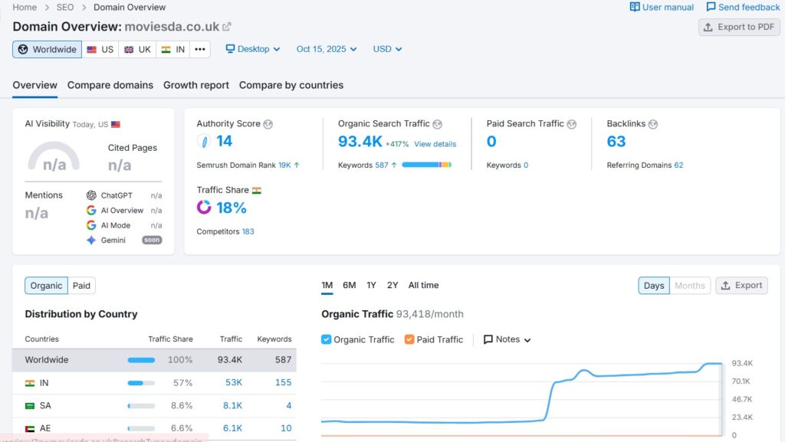Image resolution: width=785 pixels, height=442 pixels.
Task: Follow the View details link
Action: (x=435, y=144)
